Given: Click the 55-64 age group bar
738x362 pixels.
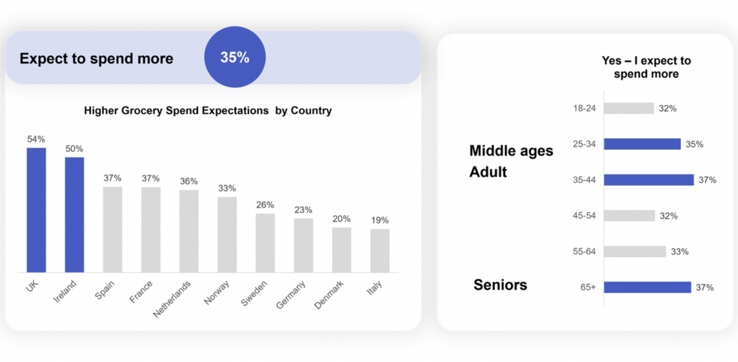Looking at the screenshot, I should coord(635,252).
